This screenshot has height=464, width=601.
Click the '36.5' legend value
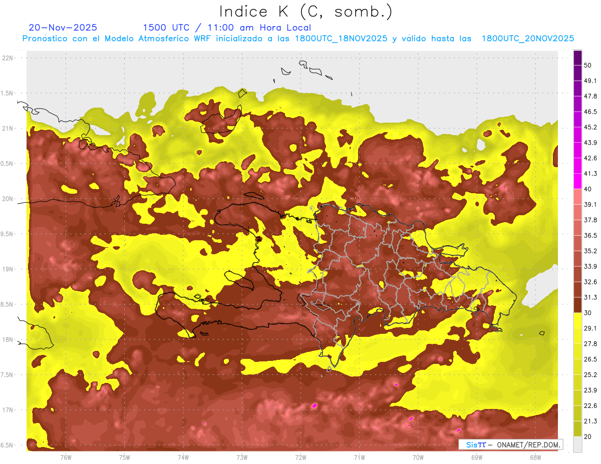coord(590,236)
